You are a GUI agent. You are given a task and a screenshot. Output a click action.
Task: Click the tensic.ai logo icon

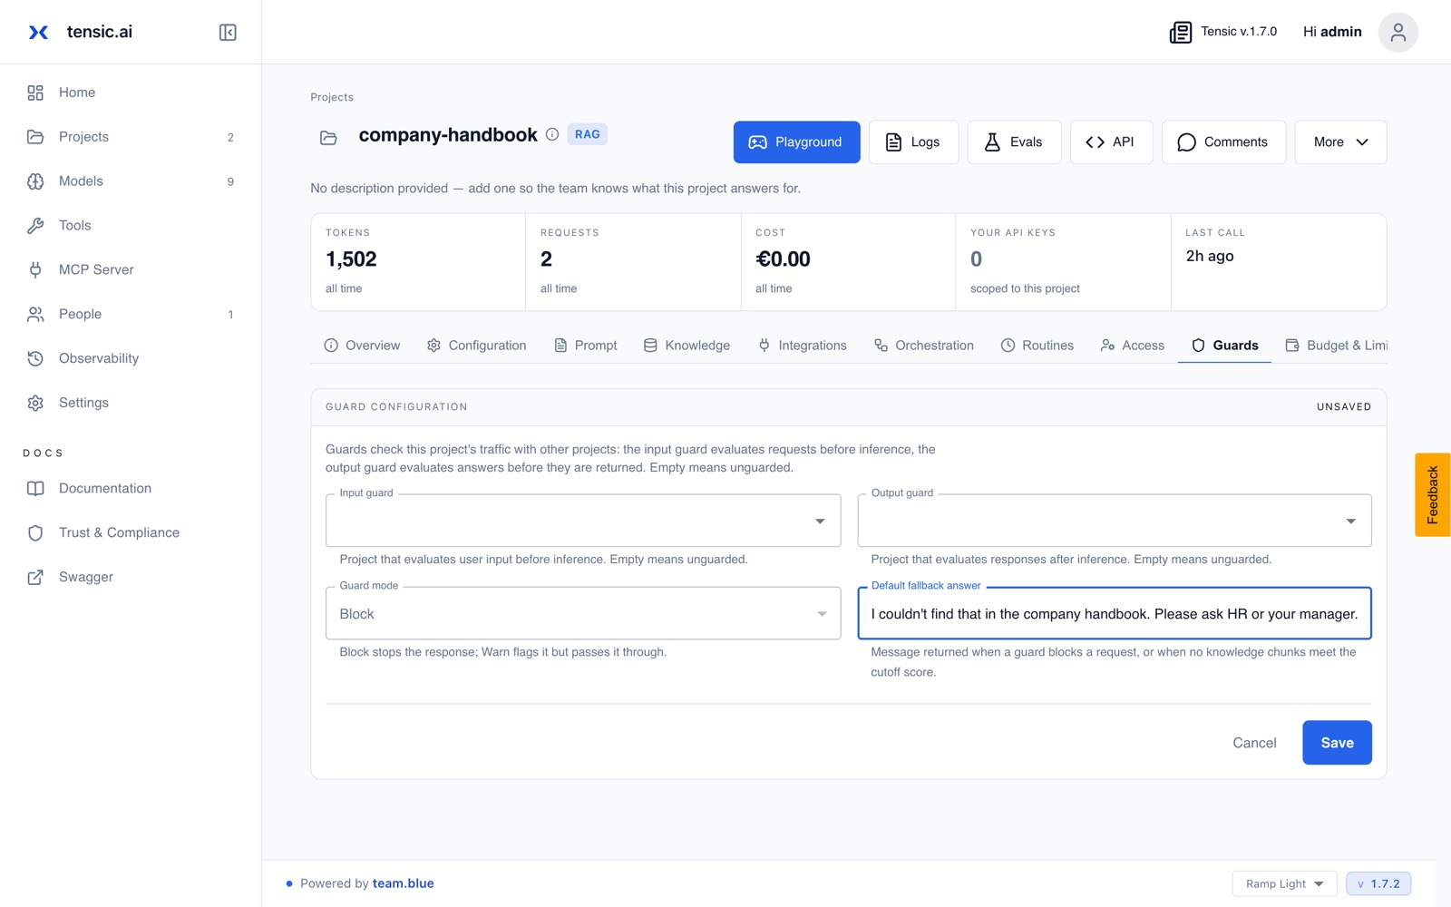[38, 33]
